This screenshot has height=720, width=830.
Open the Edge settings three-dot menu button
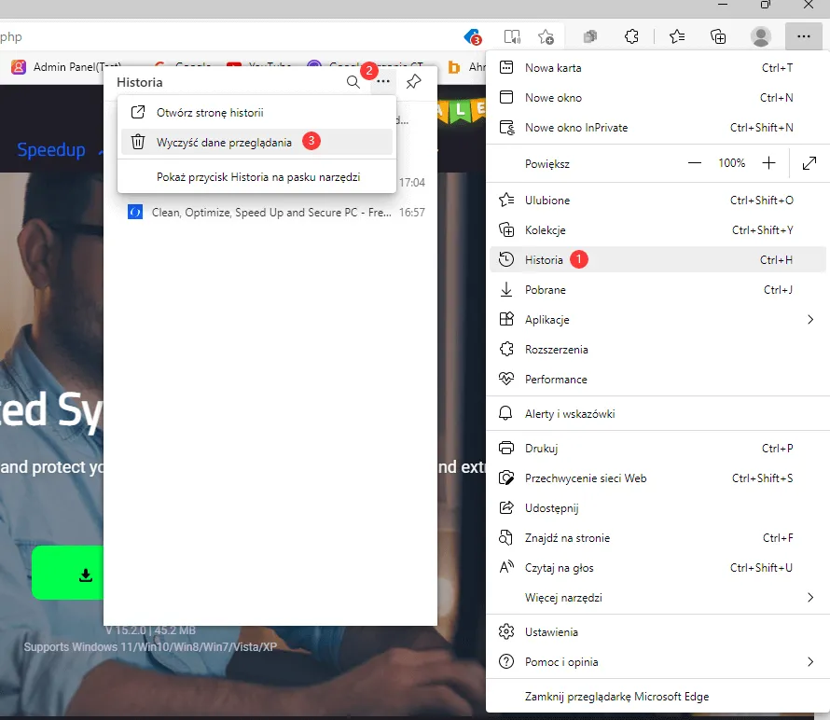(x=802, y=36)
